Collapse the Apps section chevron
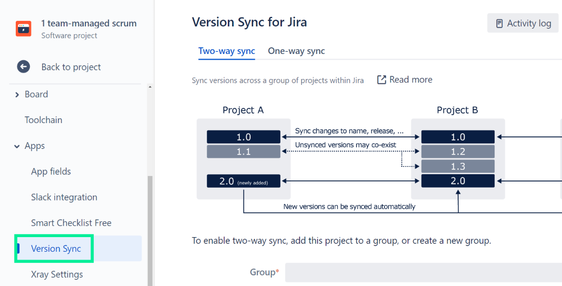 pyautogui.click(x=17, y=146)
